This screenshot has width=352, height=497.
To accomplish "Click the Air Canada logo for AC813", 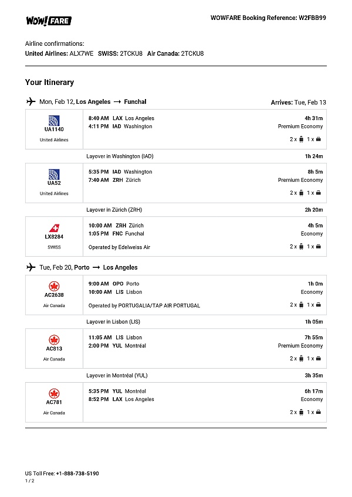I will pyautogui.click(x=54, y=340).
